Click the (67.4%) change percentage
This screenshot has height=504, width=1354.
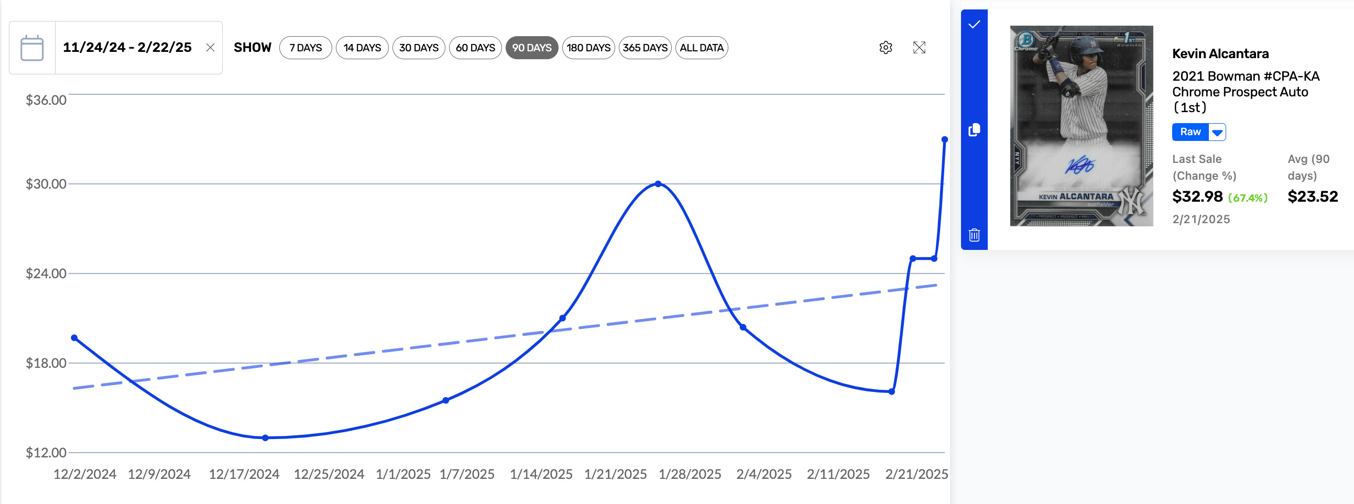pos(1248,198)
